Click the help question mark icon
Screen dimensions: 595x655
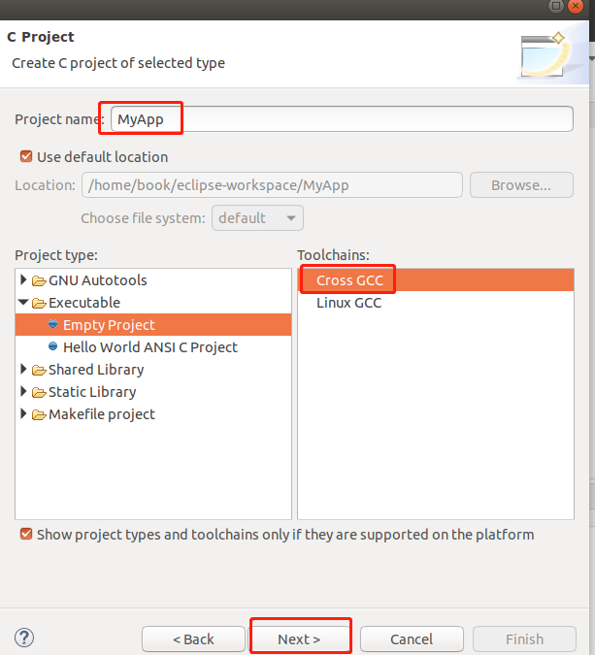click(24, 638)
